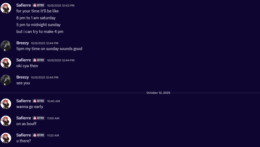Click the 10/8/2025 12:43 PM timestamp
260x147 pixels.
pyautogui.click(x=61, y=6)
